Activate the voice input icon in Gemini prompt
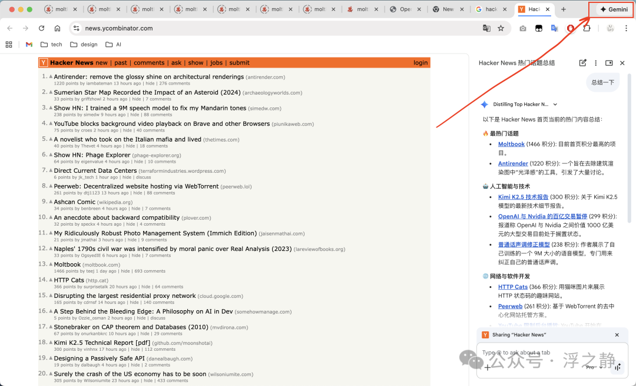 point(618,367)
